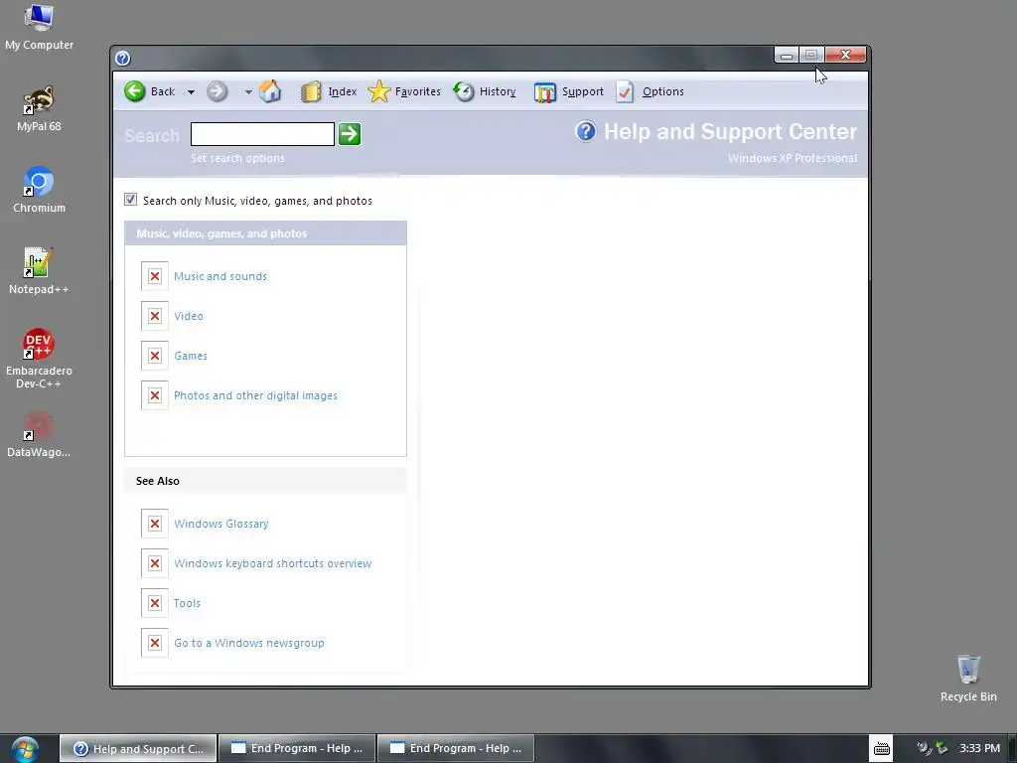Click broken image icon beside Video

tap(154, 316)
